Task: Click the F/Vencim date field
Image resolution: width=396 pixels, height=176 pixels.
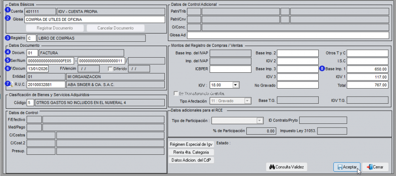Action: point(89,69)
